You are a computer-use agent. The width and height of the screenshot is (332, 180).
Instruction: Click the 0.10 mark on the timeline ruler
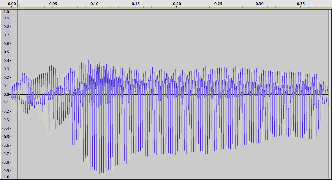coord(94,4)
